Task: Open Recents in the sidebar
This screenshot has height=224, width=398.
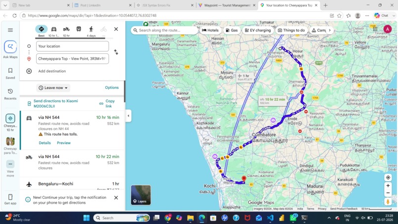Action: tap(10, 94)
